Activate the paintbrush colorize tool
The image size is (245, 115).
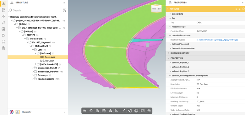tap(123, 111)
